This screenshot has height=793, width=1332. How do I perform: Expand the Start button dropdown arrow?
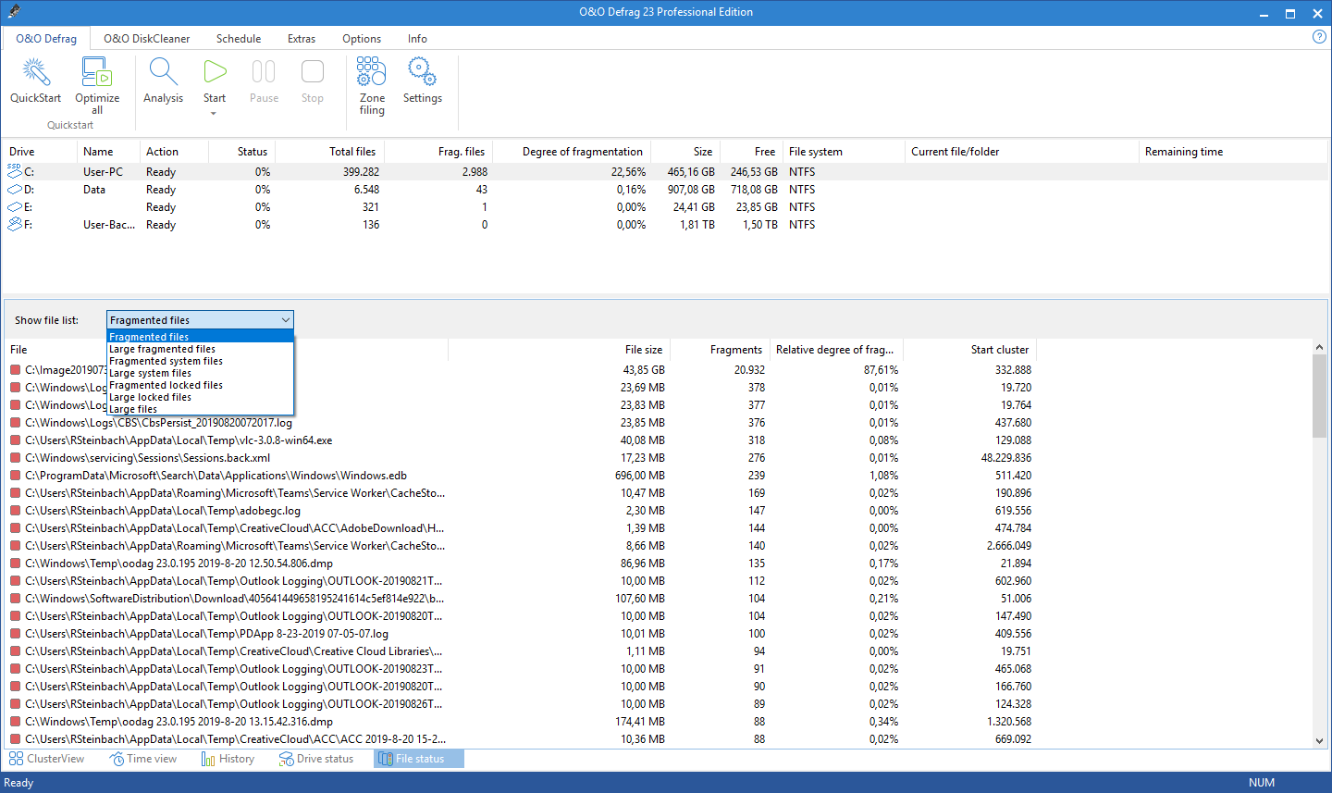(214, 114)
